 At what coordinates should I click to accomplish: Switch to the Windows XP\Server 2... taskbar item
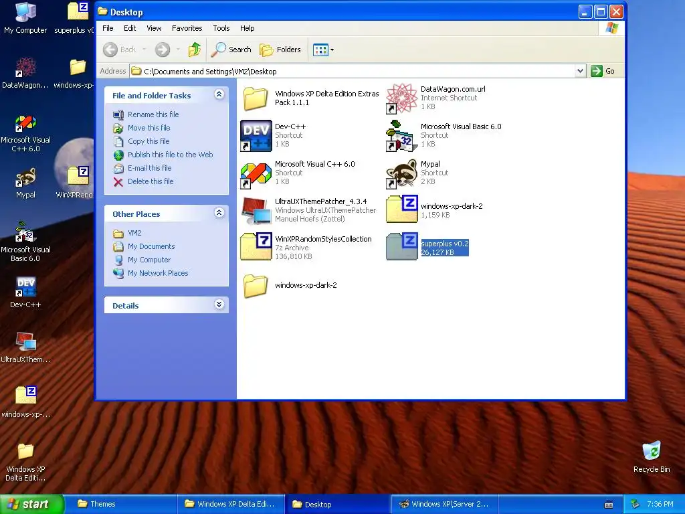click(x=445, y=504)
